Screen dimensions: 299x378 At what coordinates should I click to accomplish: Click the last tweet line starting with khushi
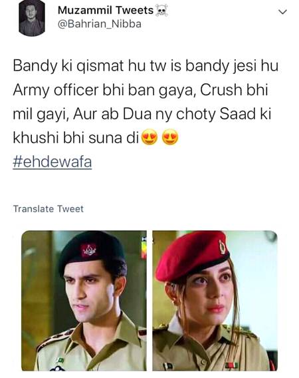(96, 138)
